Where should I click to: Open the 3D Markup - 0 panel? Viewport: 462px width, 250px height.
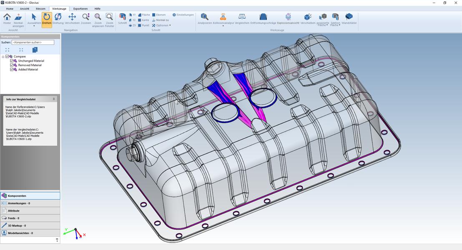pos(30,225)
